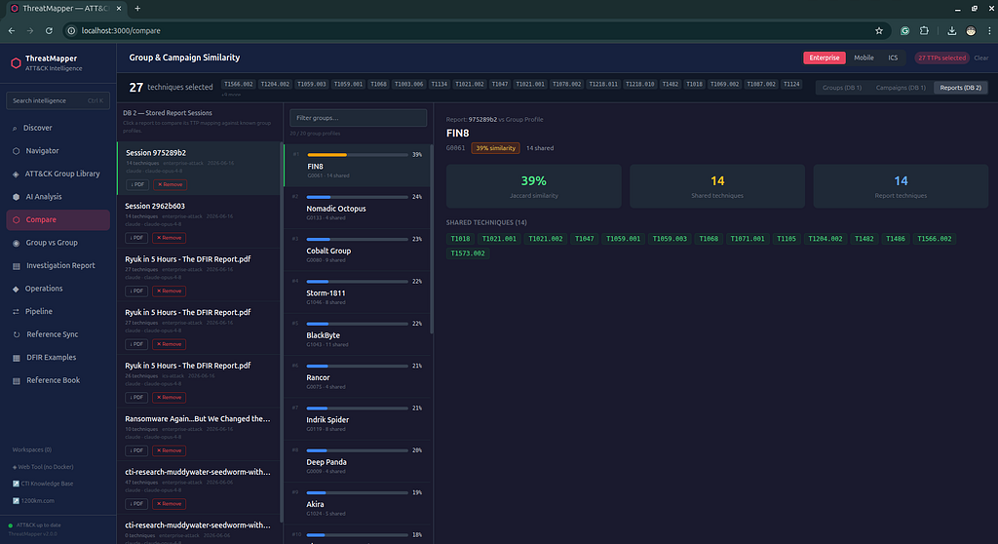The width and height of the screenshot is (998, 544).
Task: Download PDF for Session 2962b603
Action: [x=136, y=238]
